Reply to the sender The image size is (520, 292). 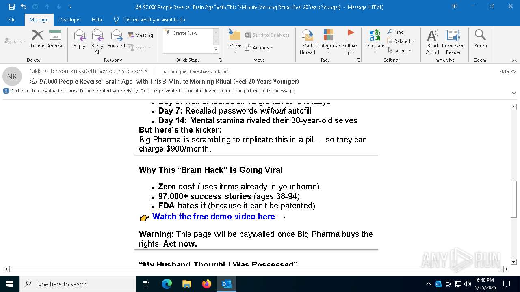tap(80, 39)
